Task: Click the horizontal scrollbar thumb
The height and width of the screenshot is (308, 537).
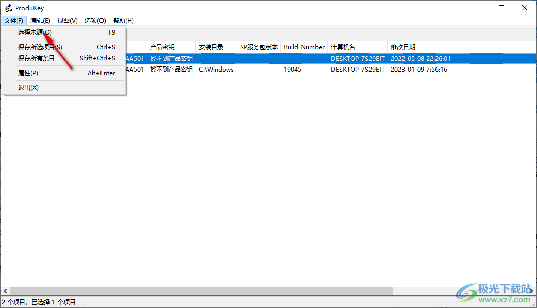Action: point(202,291)
